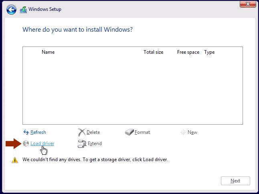
Task: Click the Delete X icon
Action: pos(82,132)
